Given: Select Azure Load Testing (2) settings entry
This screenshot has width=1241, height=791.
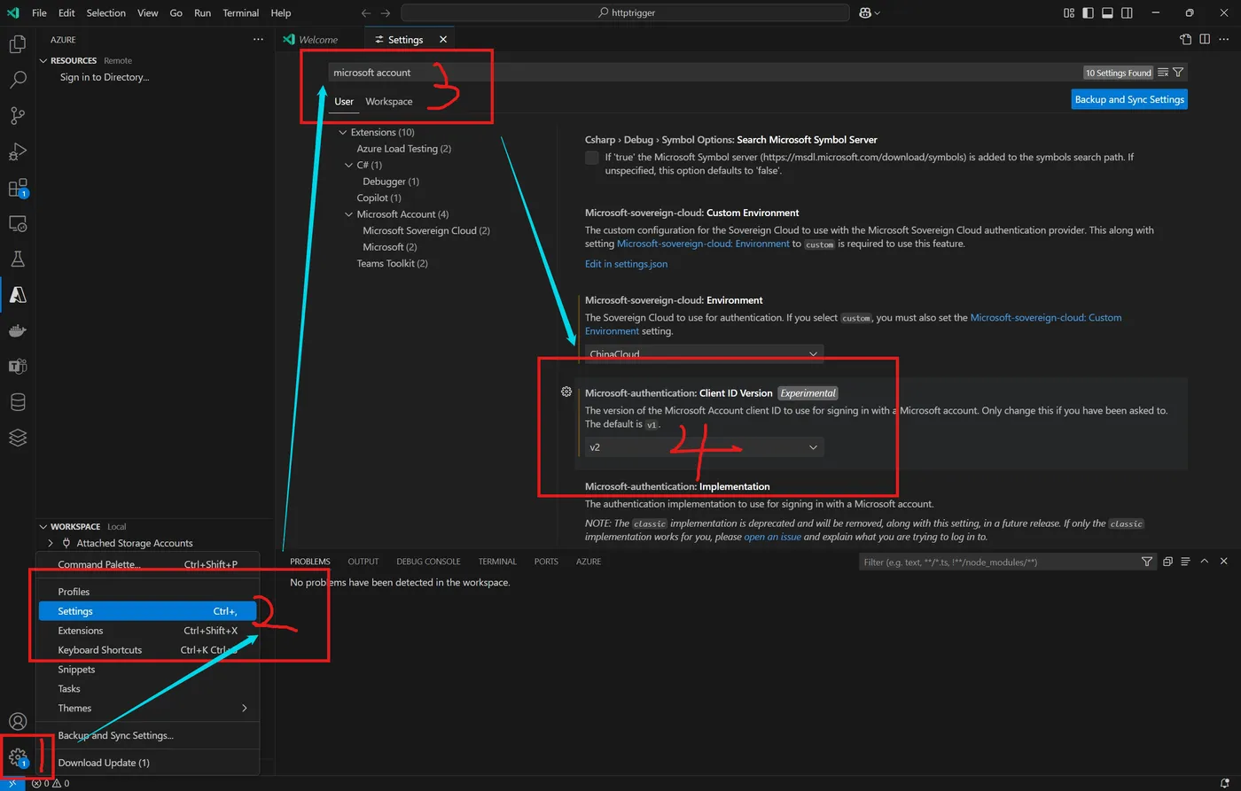Looking at the screenshot, I should 404,149.
